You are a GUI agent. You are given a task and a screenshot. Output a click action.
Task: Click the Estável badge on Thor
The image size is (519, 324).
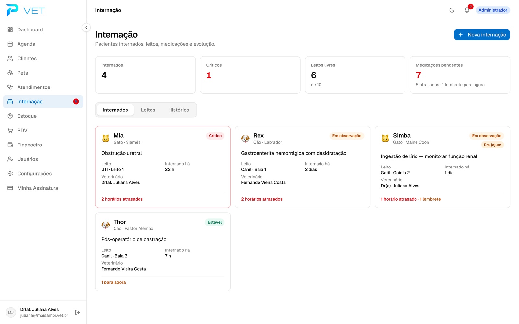pos(214,222)
